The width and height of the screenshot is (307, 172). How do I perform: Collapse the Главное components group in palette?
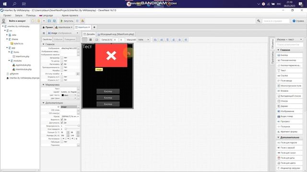[x=278, y=50]
